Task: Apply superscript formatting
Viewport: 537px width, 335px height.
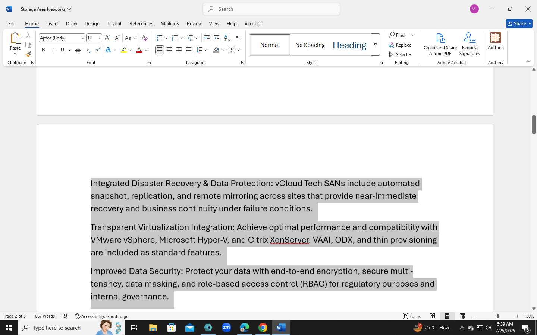Action: (98, 50)
